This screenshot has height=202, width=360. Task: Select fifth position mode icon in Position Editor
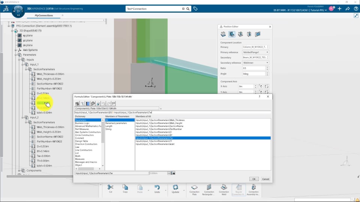(x=258, y=34)
